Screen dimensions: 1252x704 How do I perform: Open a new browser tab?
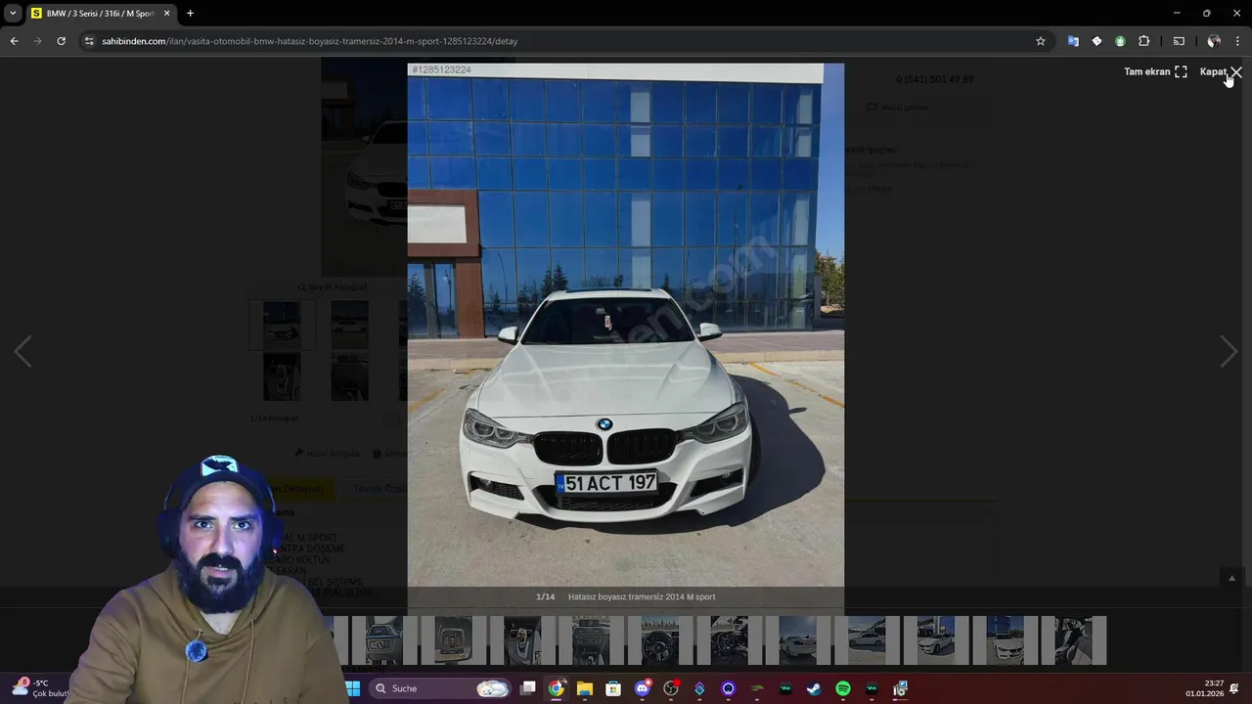coord(190,14)
